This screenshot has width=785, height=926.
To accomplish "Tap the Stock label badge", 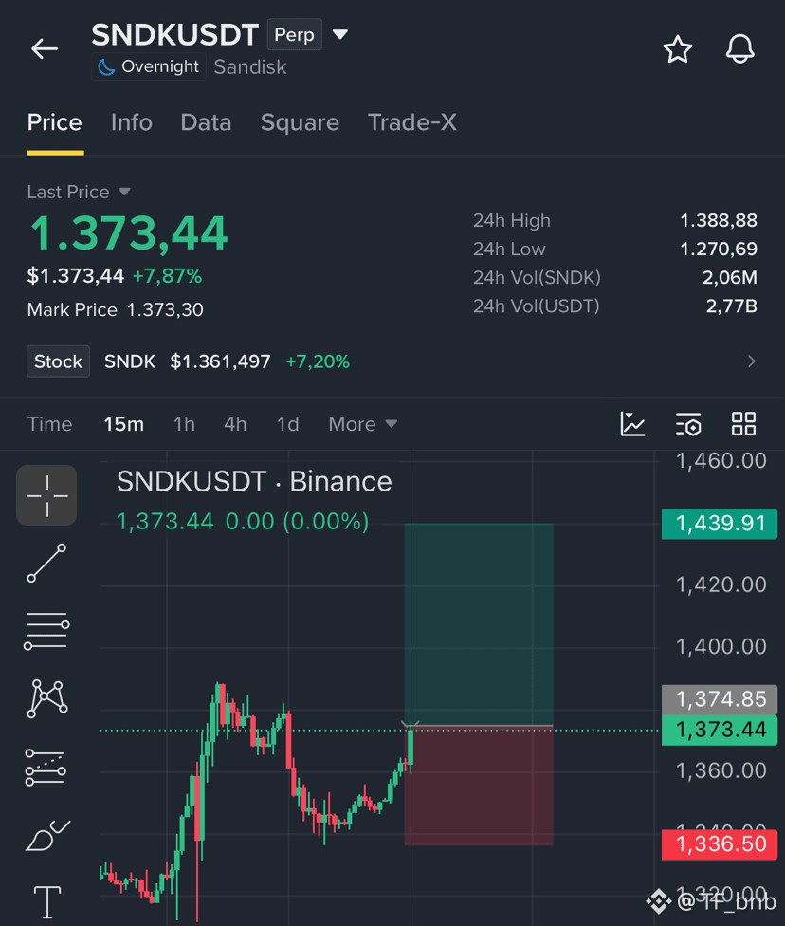I will [58, 361].
